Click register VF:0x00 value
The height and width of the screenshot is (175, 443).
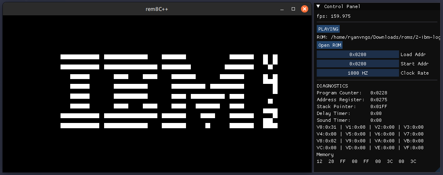coord(414,148)
